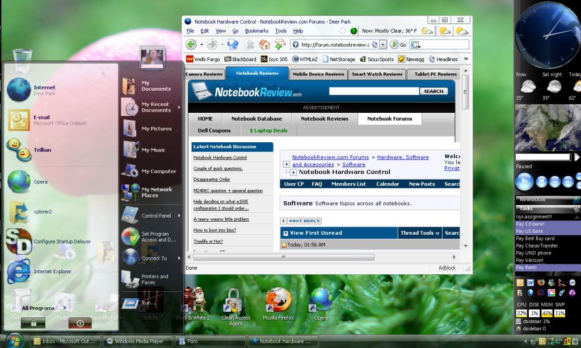
Task: Click the red power button in Start menu
Action: pyautogui.click(x=80, y=323)
